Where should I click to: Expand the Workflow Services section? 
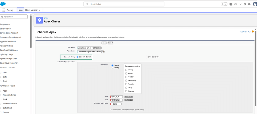[x=1, y=103]
